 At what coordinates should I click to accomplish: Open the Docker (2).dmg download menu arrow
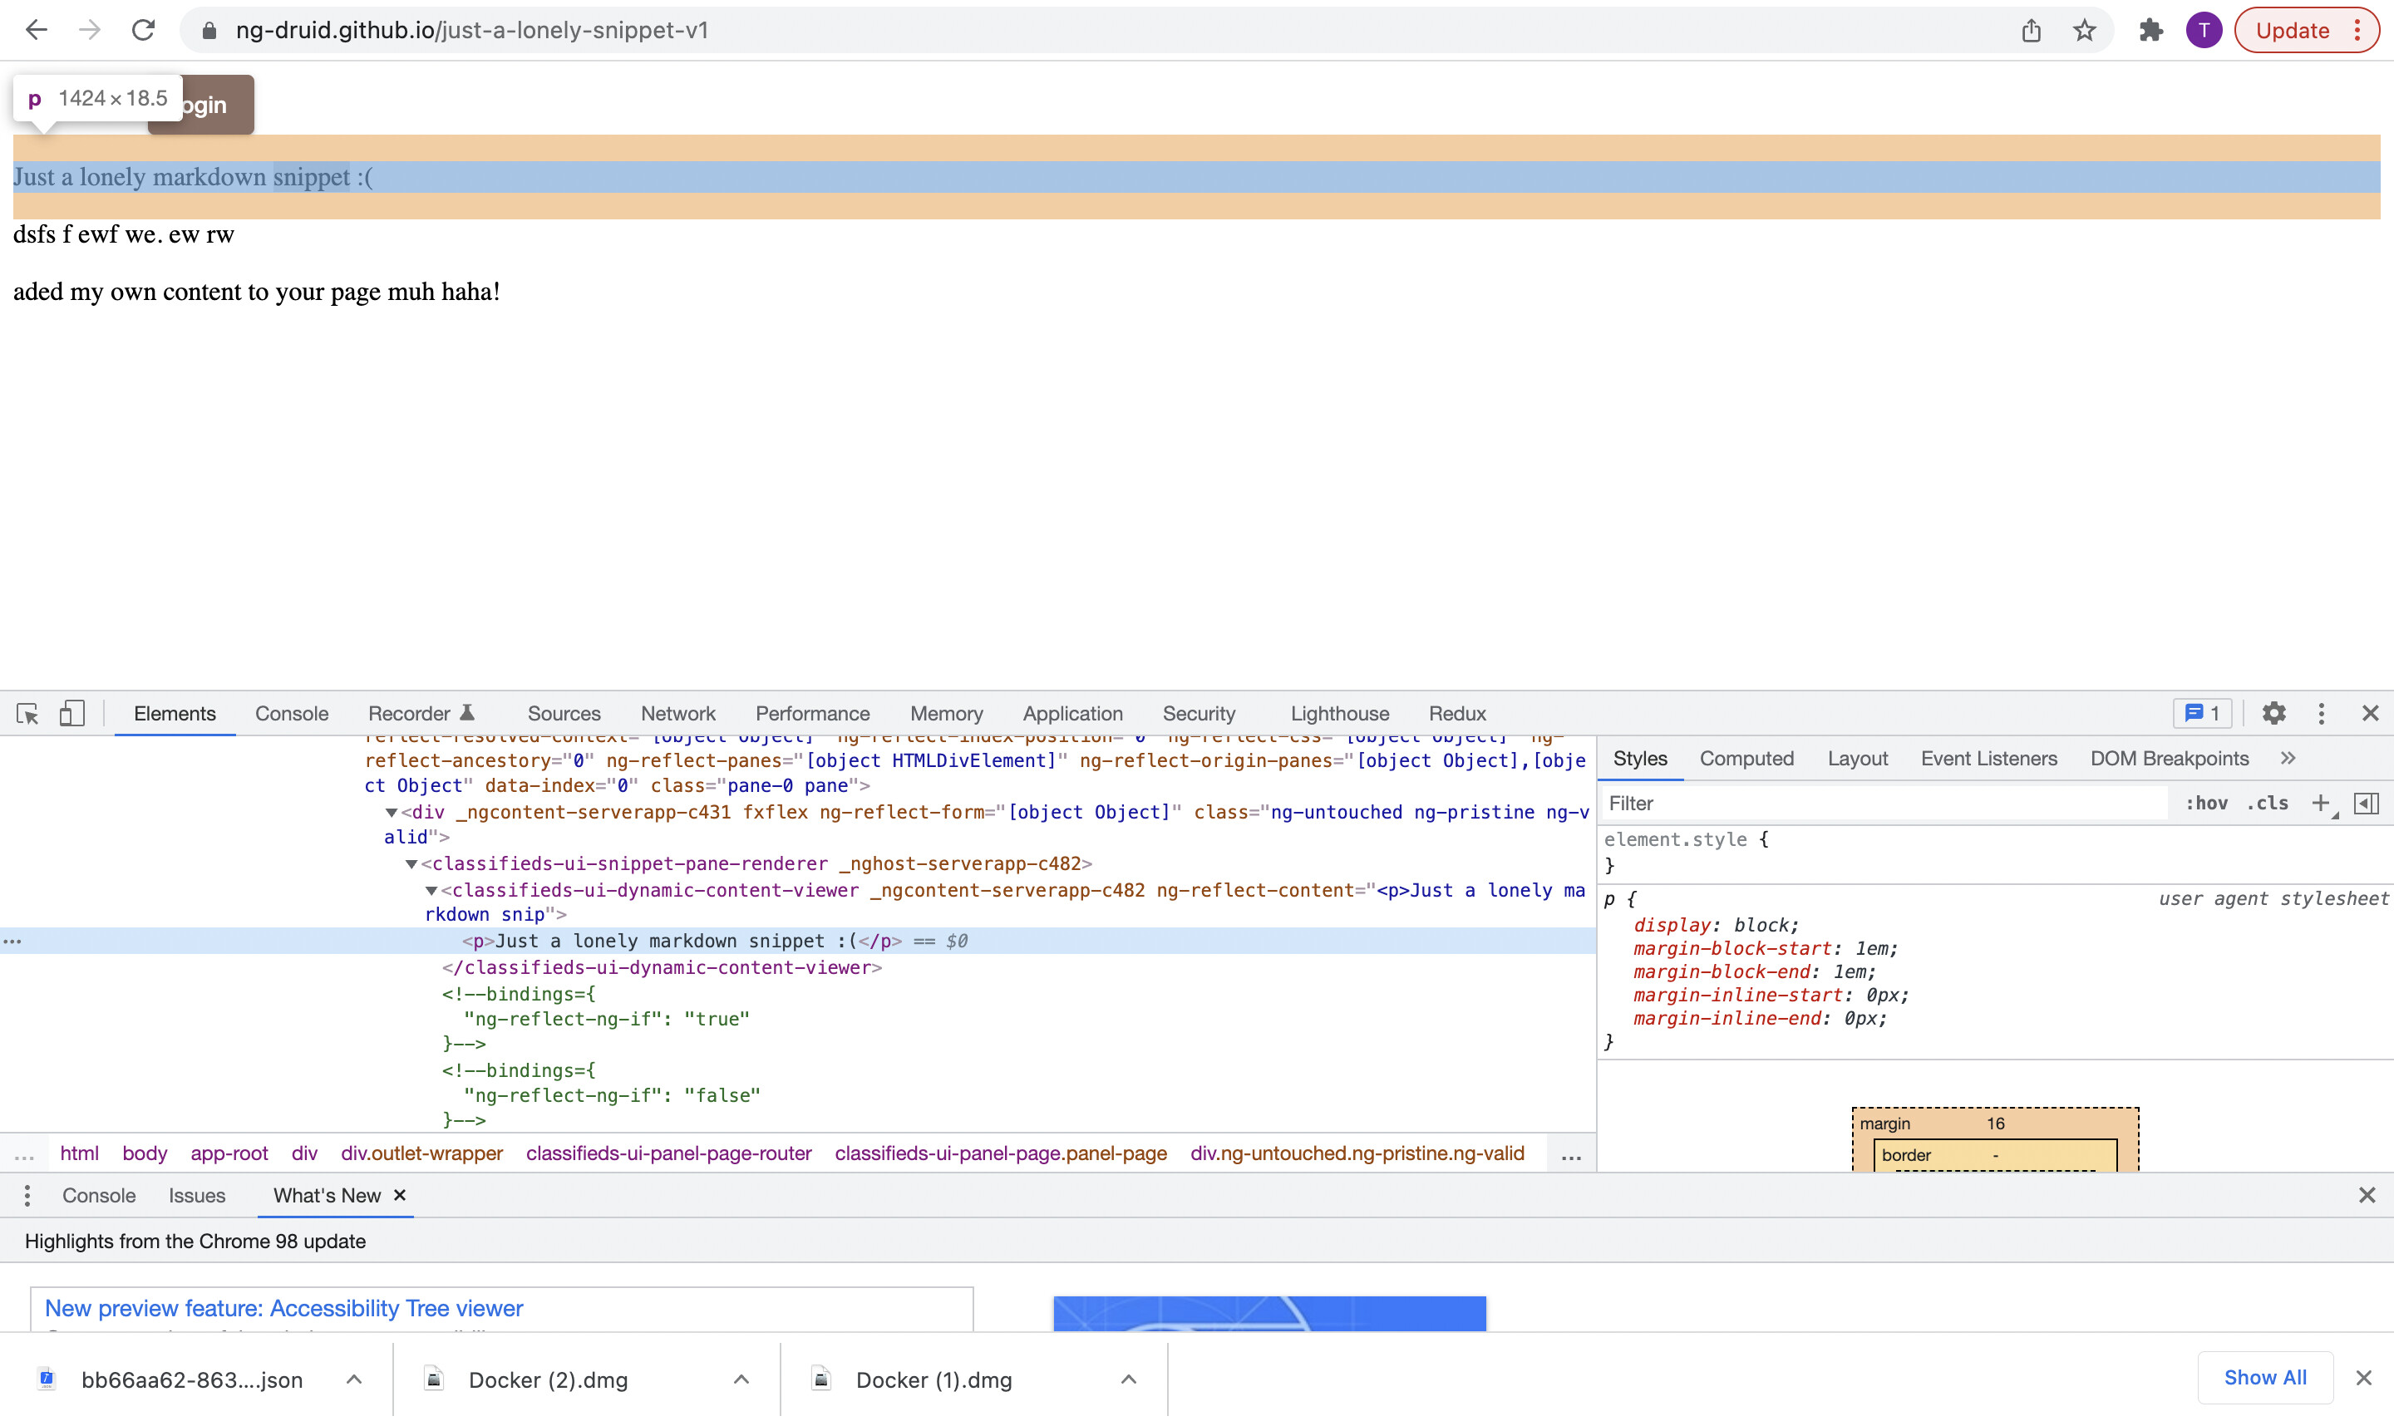tap(741, 1379)
